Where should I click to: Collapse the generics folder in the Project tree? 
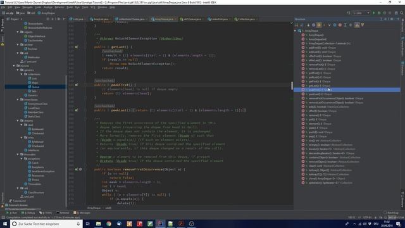18,70
